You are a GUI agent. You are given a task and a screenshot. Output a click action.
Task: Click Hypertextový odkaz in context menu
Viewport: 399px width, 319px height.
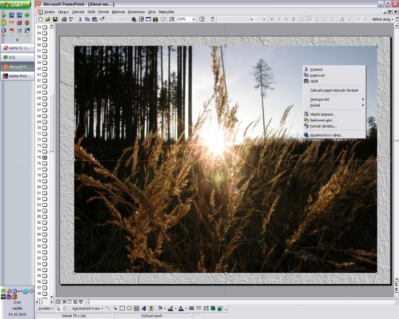click(x=327, y=135)
